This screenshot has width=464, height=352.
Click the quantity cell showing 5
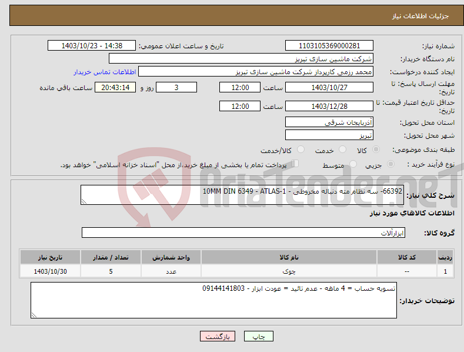point(111,271)
